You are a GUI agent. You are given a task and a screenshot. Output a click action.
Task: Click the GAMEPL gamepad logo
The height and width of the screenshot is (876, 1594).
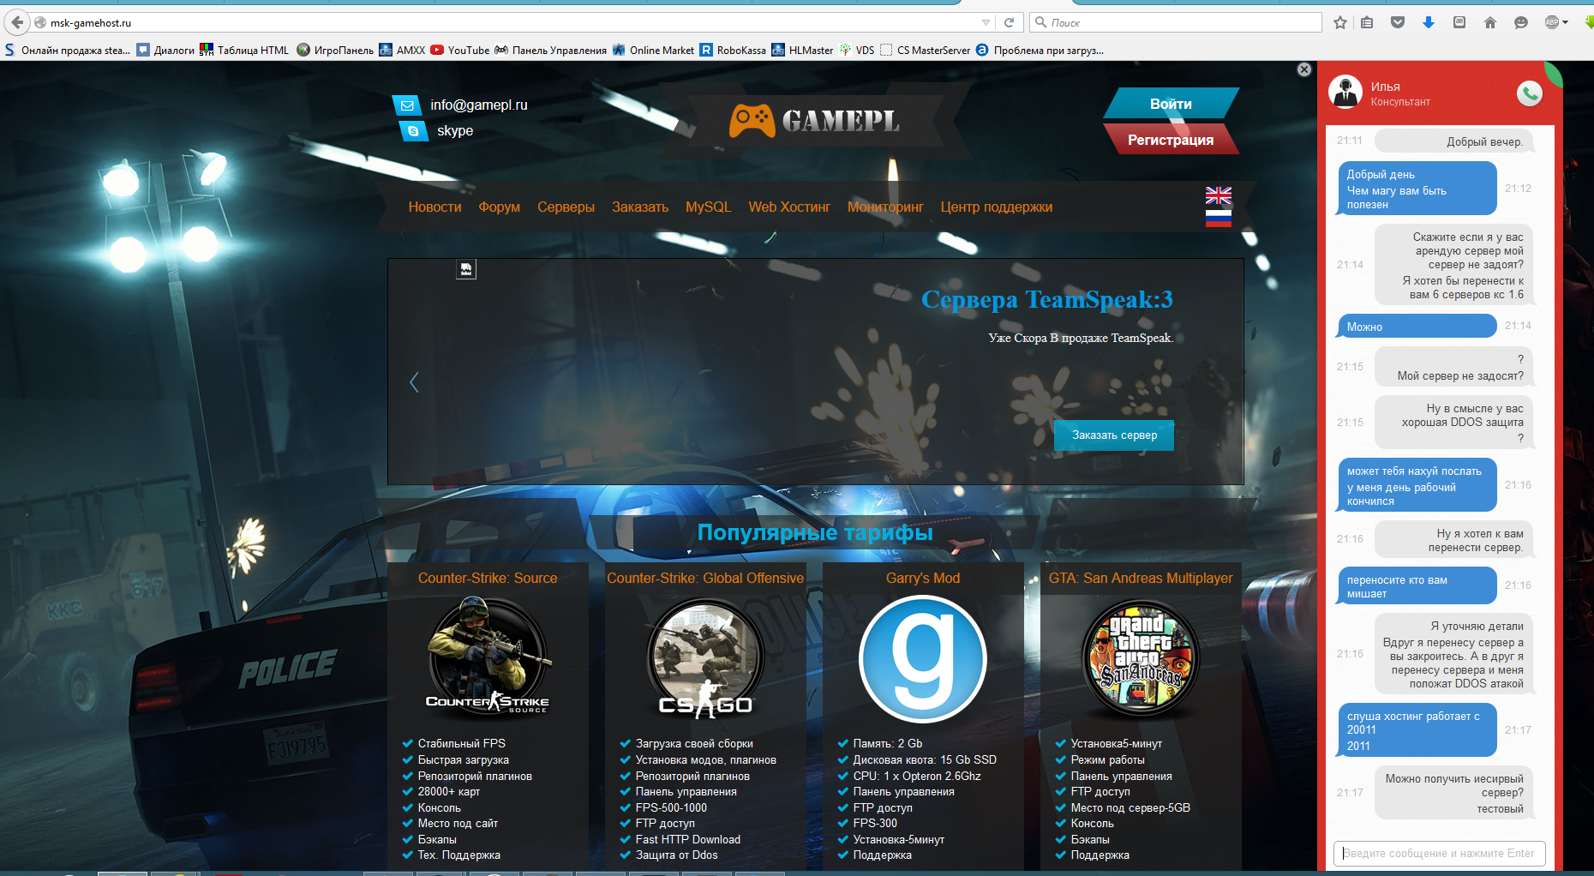tap(814, 121)
